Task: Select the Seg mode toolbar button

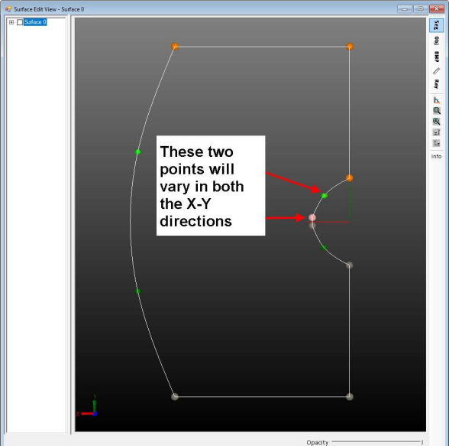Action: [436, 25]
